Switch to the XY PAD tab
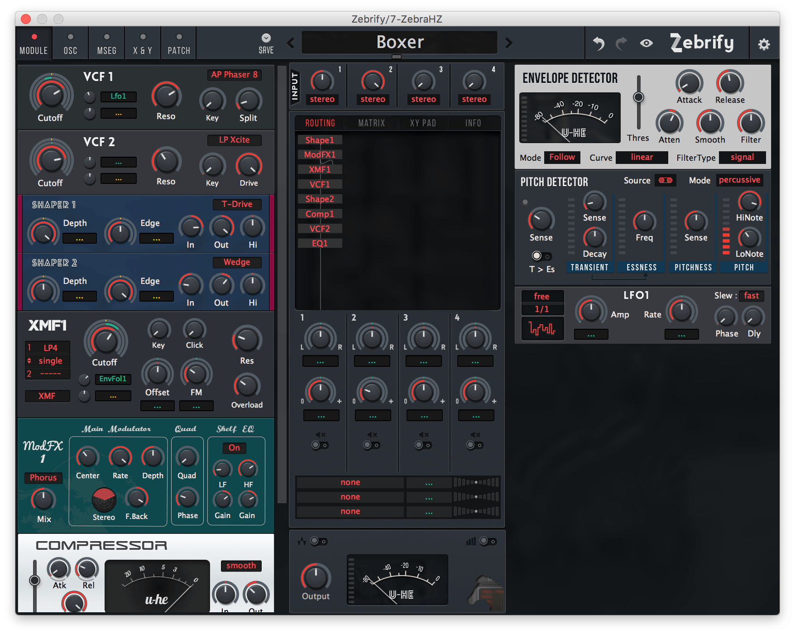 click(x=423, y=123)
